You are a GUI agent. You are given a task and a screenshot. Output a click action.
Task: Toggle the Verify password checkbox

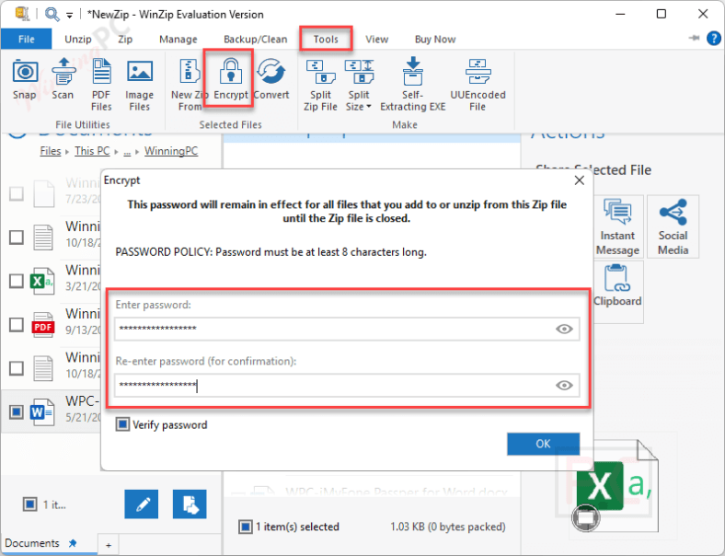point(122,424)
